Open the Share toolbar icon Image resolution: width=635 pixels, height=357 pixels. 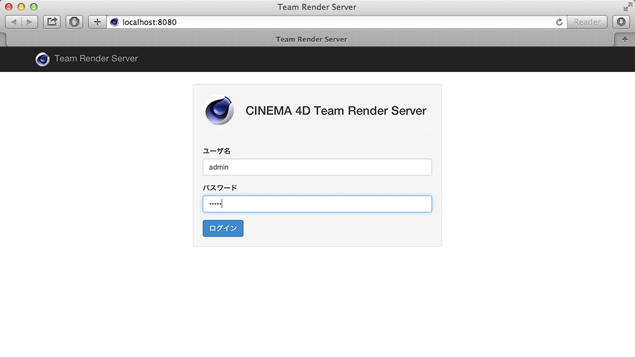(x=52, y=22)
